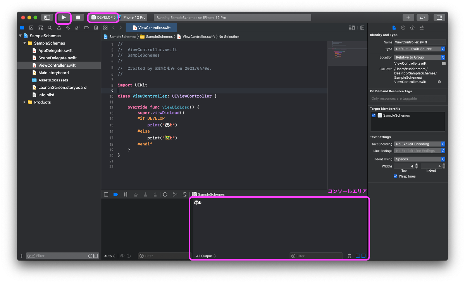Open Info.plist in the navigator
The image size is (465, 283).
[x=46, y=95]
